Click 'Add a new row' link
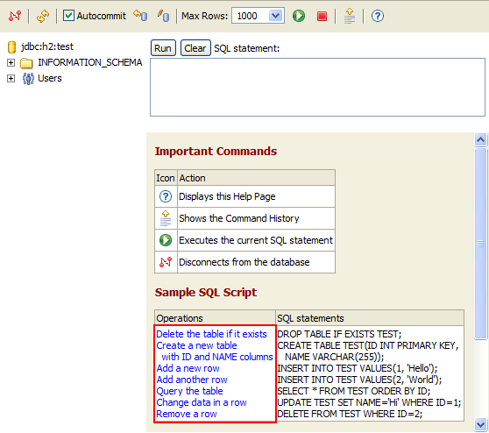Image resolution: width=489 pixels, height=433 pixels. tap(188, 368)
